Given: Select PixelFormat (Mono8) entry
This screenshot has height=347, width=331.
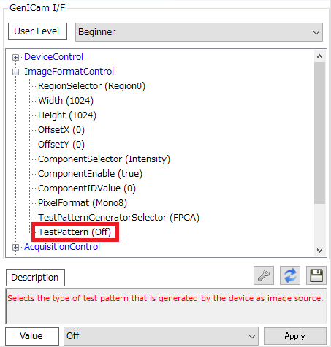Looking at the screenshot, I should (83, 203).
